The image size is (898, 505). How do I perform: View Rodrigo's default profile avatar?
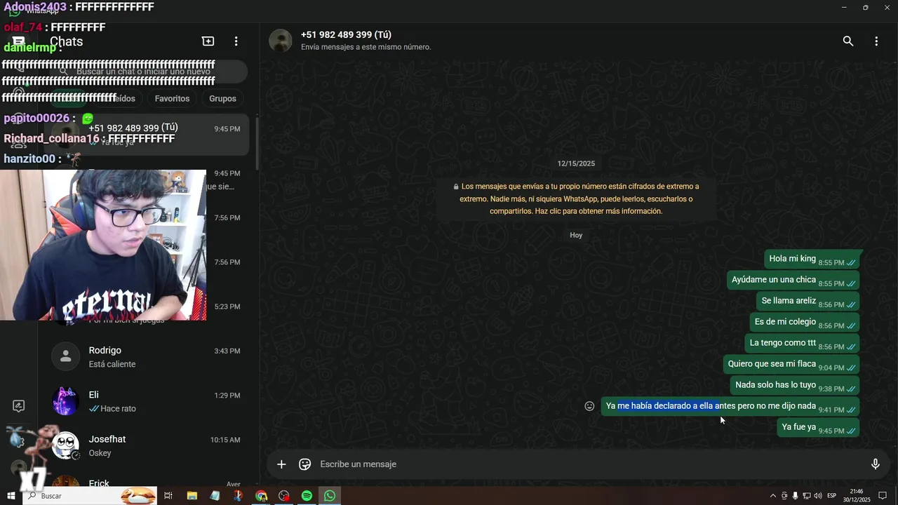(x=65, y=357)
